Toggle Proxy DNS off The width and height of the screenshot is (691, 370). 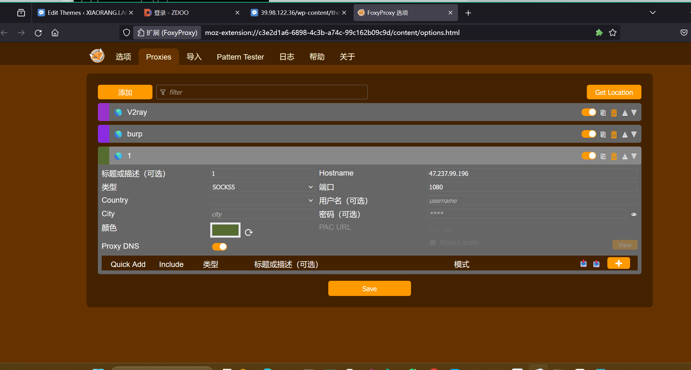[x=219, y=247]
